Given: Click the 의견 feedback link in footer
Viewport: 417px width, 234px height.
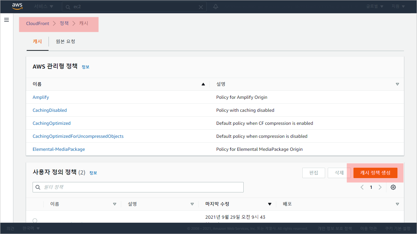Looking at the screenshot, I should click(10, 228).
